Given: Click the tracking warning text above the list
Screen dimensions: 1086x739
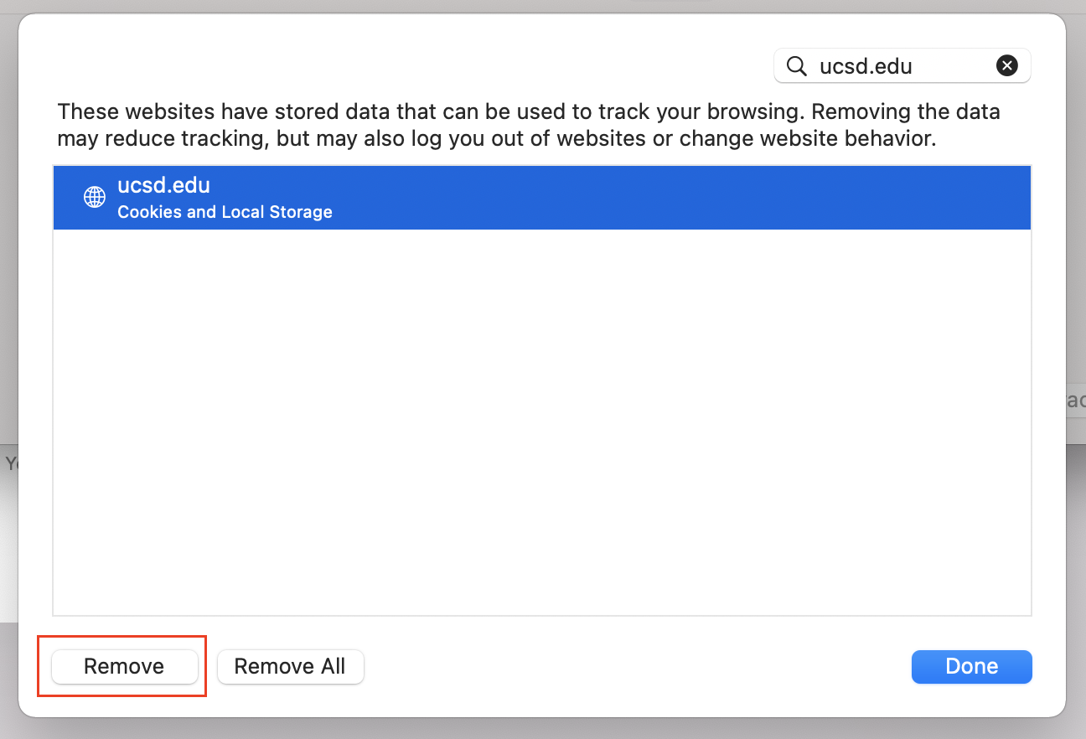Looking at the screenshot, I should [528, 124].
